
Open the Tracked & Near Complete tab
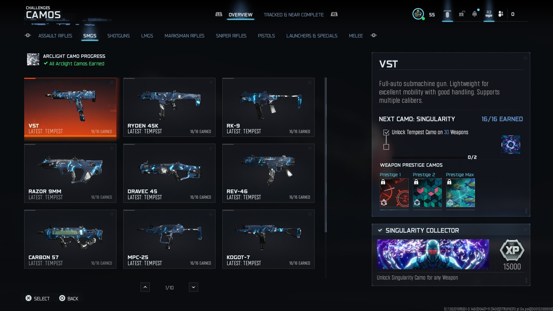click(x=293, y=15)
